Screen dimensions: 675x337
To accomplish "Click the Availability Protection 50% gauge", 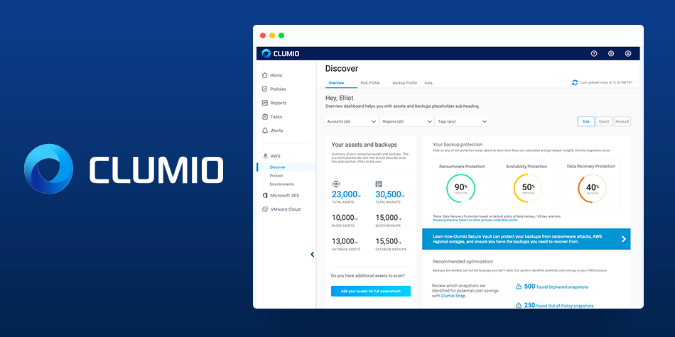I will coord(528,188).
